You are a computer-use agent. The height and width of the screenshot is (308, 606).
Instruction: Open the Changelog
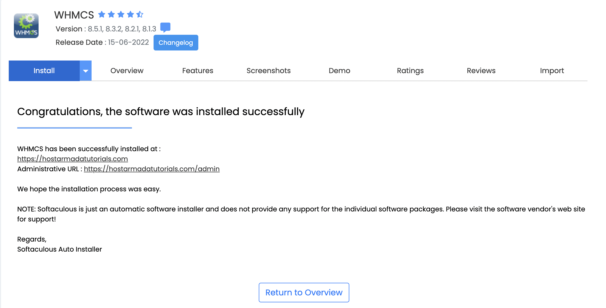[x=176, y=42]
